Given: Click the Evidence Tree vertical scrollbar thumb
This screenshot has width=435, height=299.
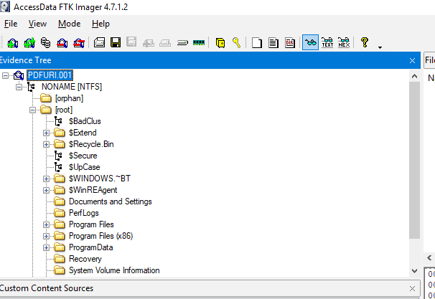Looking at the screenshot, I should pos(414,160).
